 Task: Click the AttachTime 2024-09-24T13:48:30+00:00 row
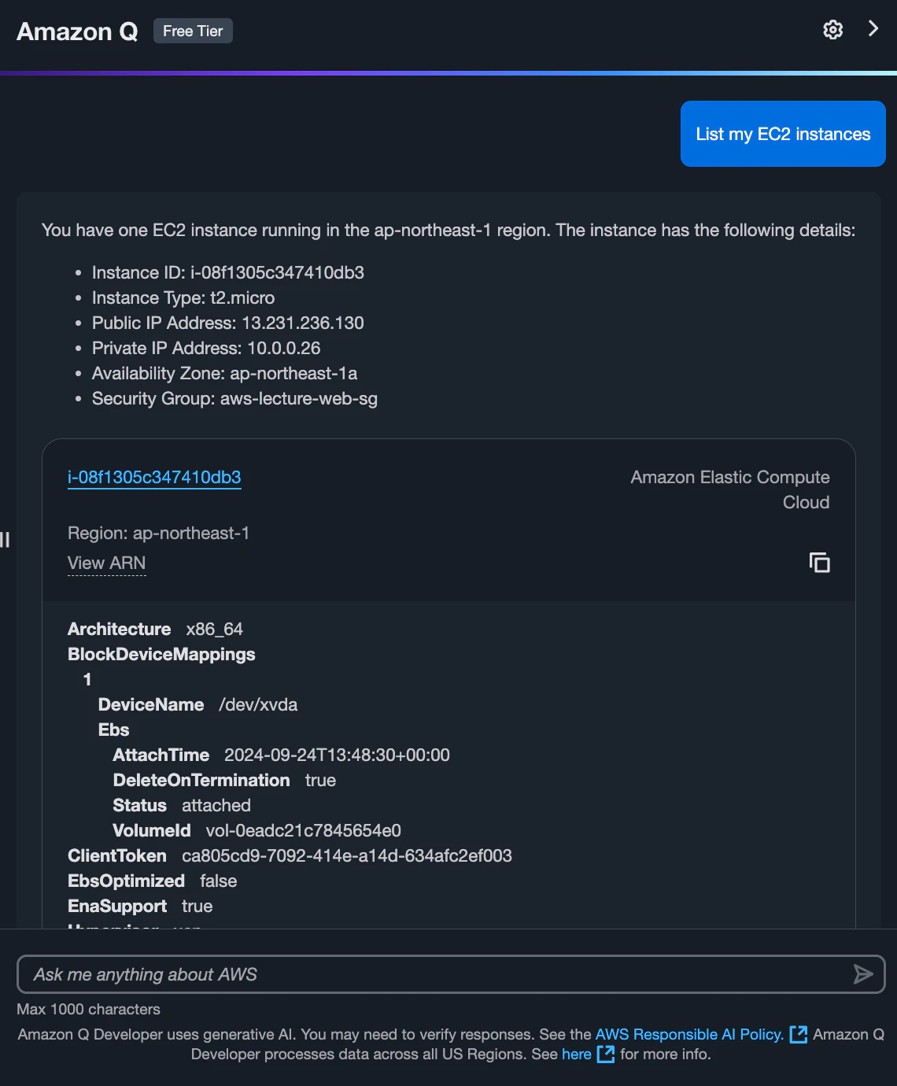click(281, 755)
